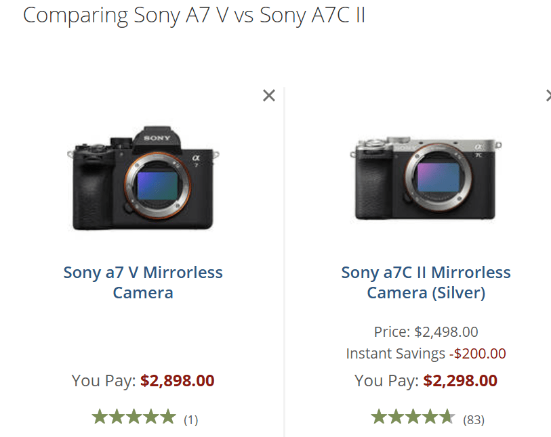Screen dimensions: 551x437
Task: Remove Sony a7C II from the comparison
Action: click(x=548, y=95)
